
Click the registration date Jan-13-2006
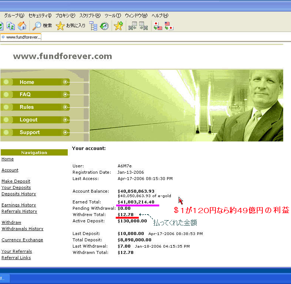tap(131, 172)
